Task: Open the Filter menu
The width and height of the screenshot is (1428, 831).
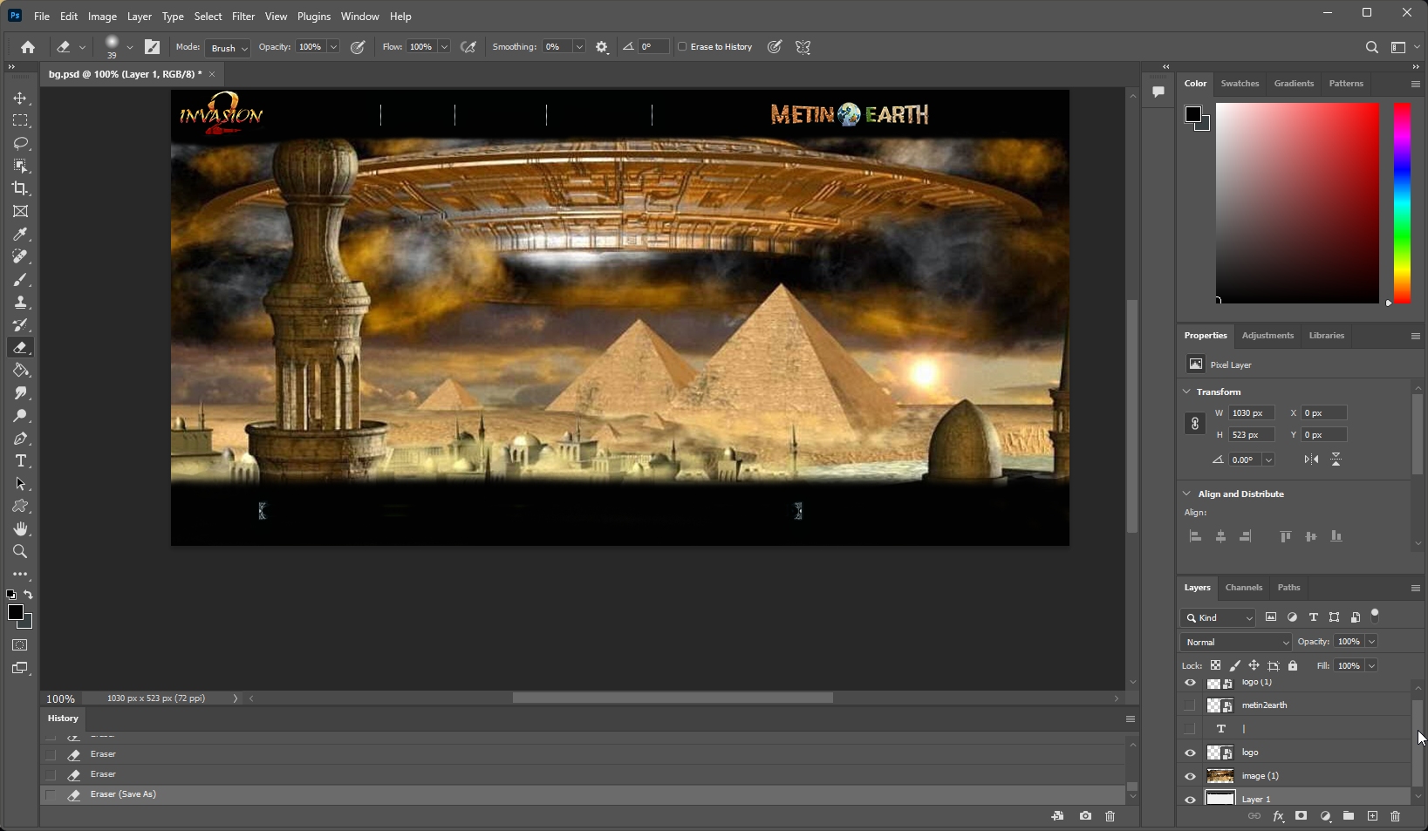Action: coord(243,17)
